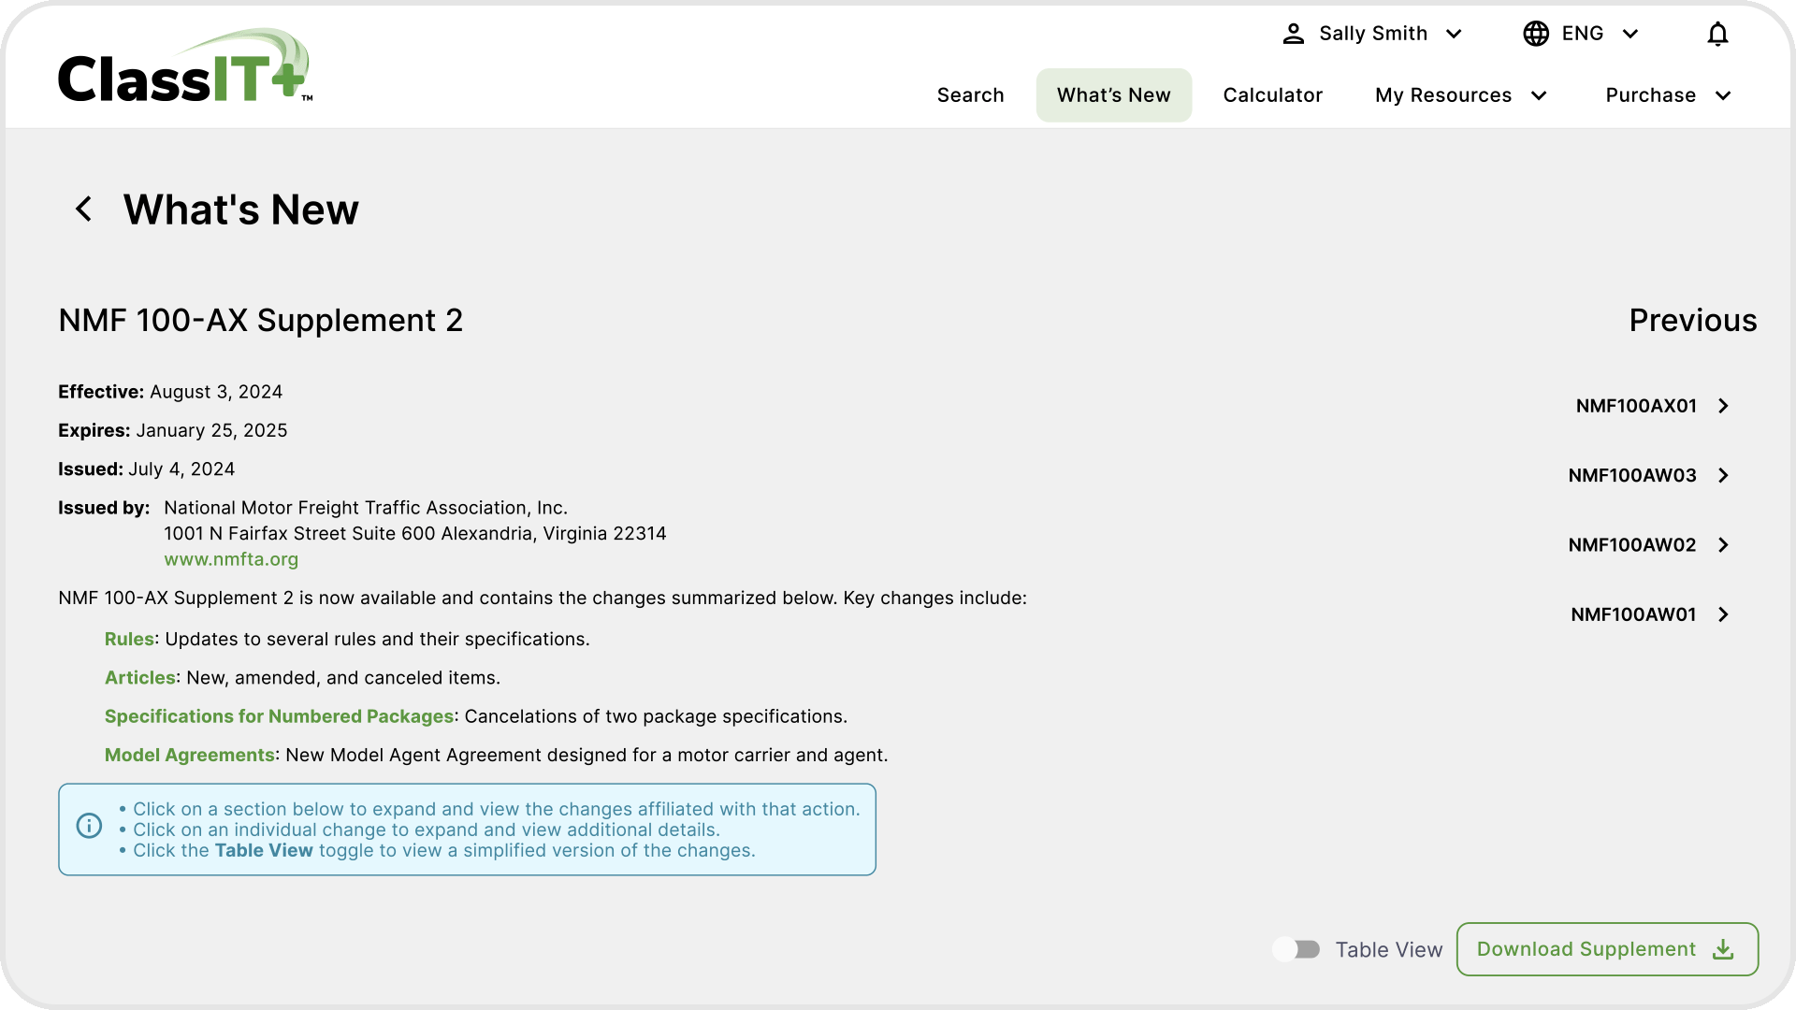Open the Articles section link
Image resolution: width=1796 pixels, height=1010 pixels.
click(x=140, y=678)
